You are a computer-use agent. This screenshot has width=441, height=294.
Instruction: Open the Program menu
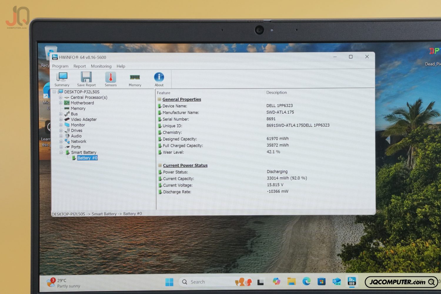click(x=60, y=66)
